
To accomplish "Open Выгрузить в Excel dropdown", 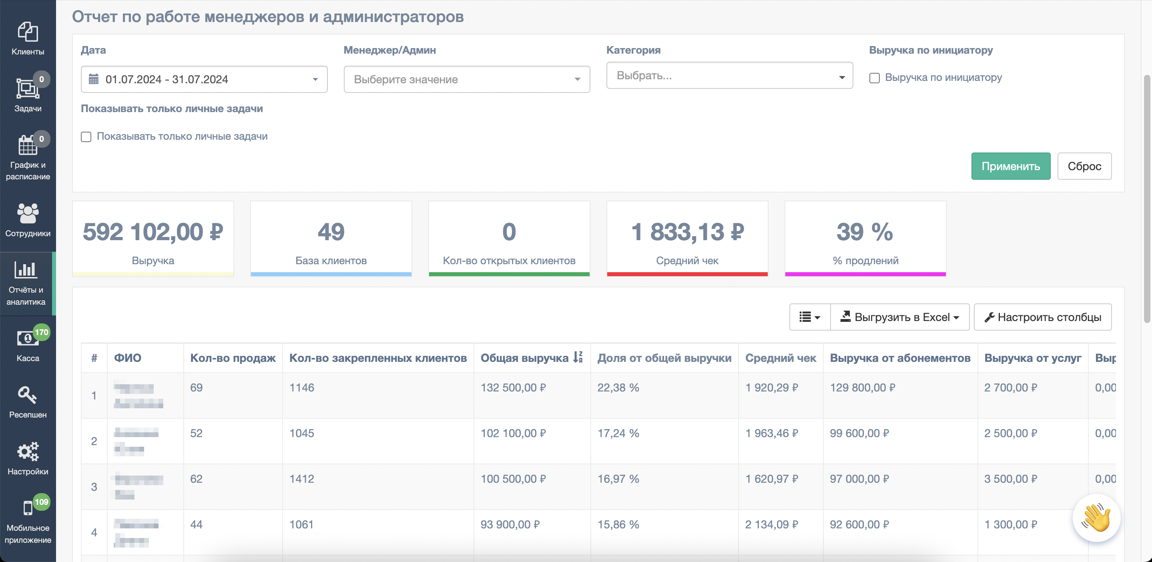I will 900,317.
